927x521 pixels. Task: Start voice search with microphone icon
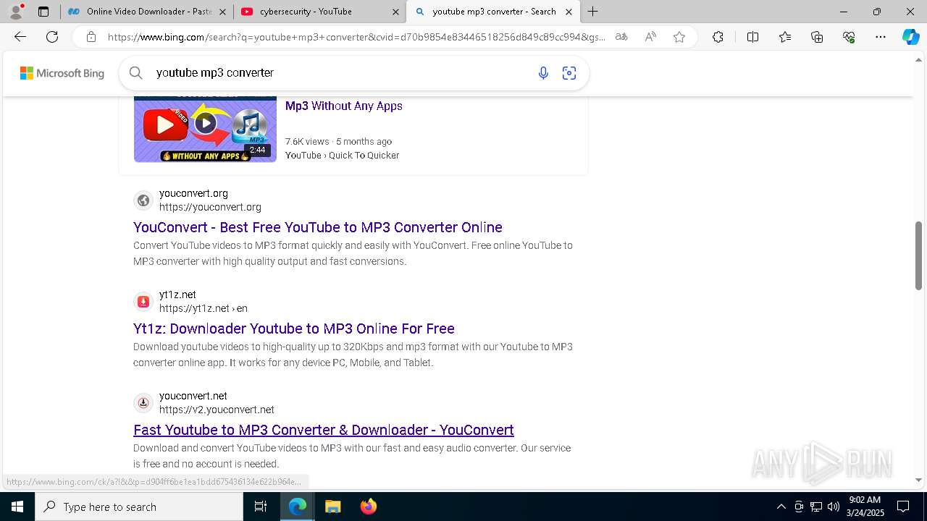click(543, 73)
